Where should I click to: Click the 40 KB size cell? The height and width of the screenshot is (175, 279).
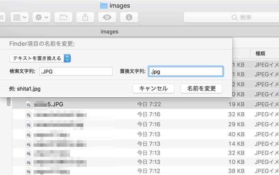237,134
